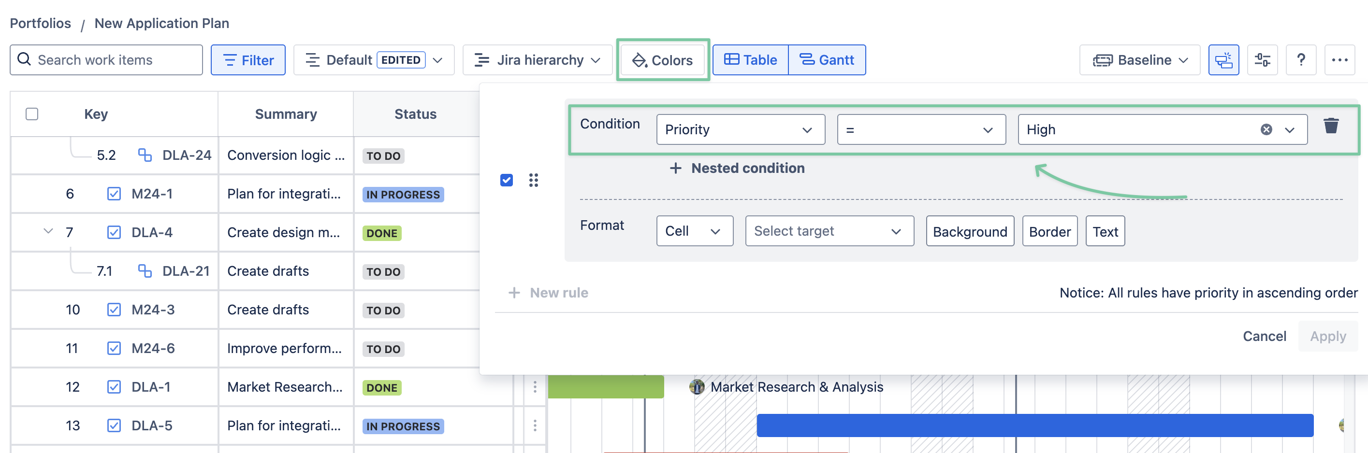1368x453 pixels.
Task: Expand the Jira hierarchy dropdown
Action: [x=537, y=60]
